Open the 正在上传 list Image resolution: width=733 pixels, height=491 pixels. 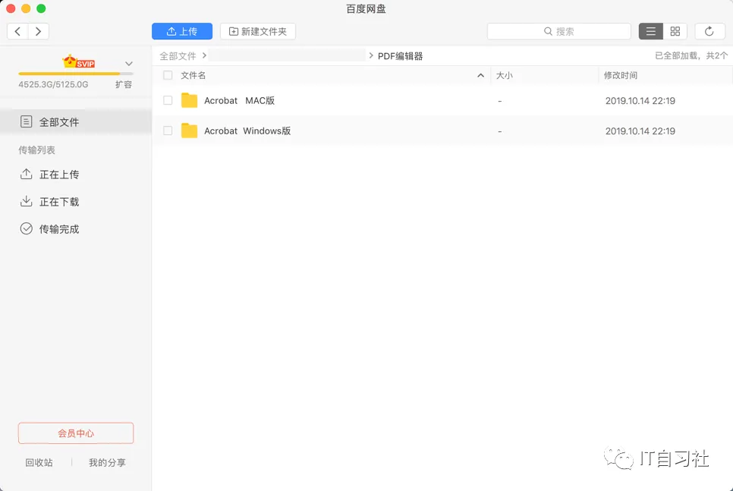59,175
